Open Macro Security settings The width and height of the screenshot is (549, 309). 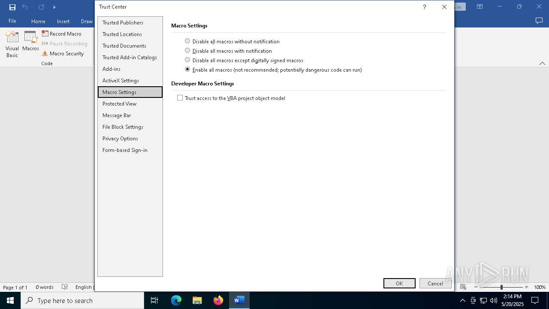tap(63, 54)
